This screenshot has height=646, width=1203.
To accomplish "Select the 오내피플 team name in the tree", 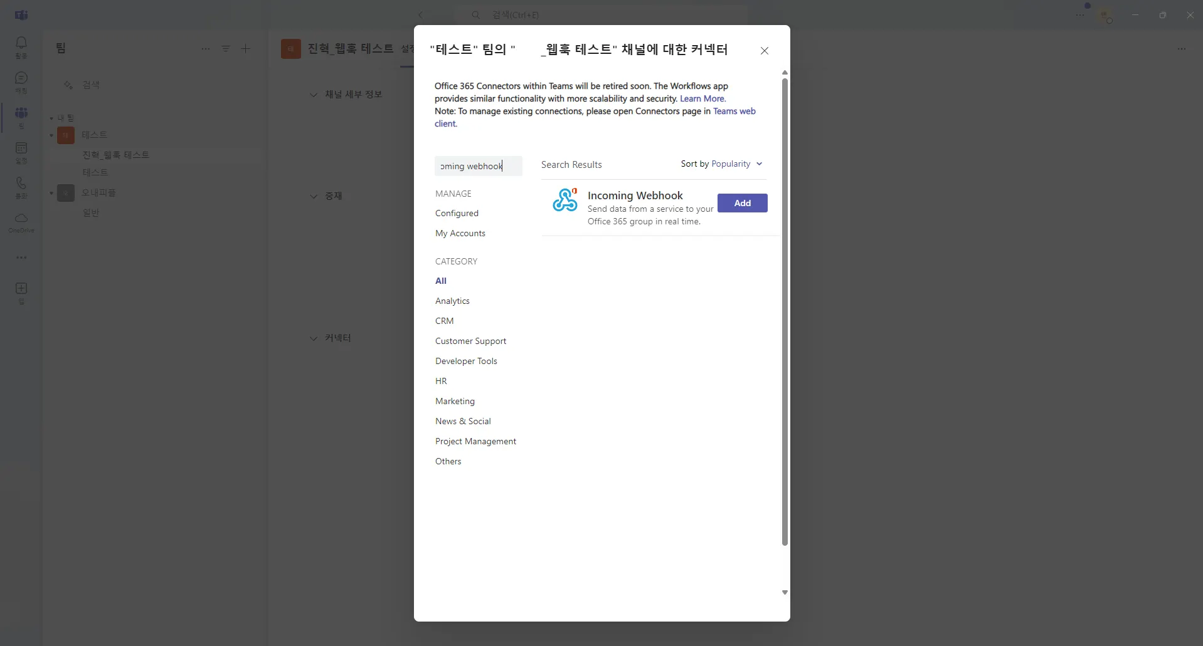I will [99, 193].
